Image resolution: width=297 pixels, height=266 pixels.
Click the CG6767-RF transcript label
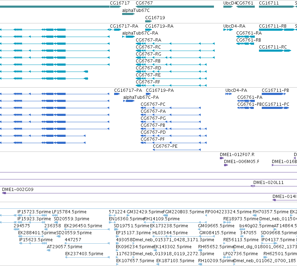point(148,82)
